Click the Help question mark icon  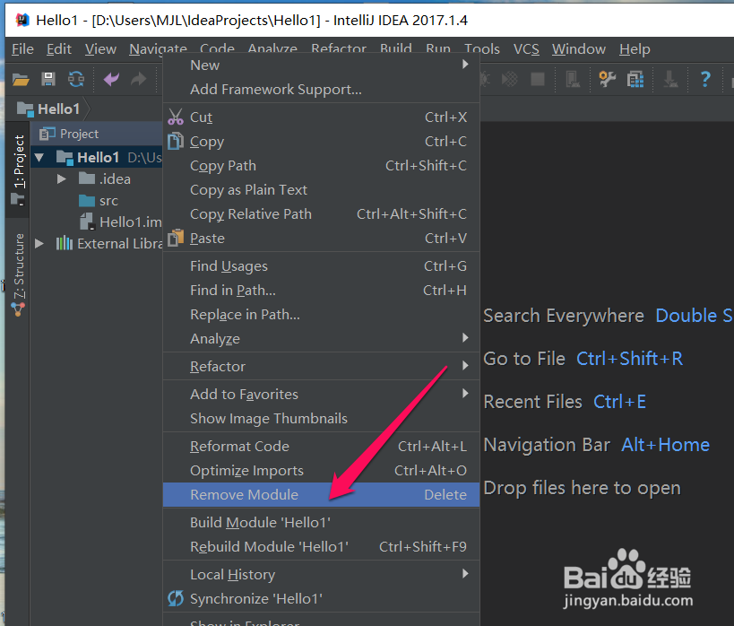click(705, 79)
